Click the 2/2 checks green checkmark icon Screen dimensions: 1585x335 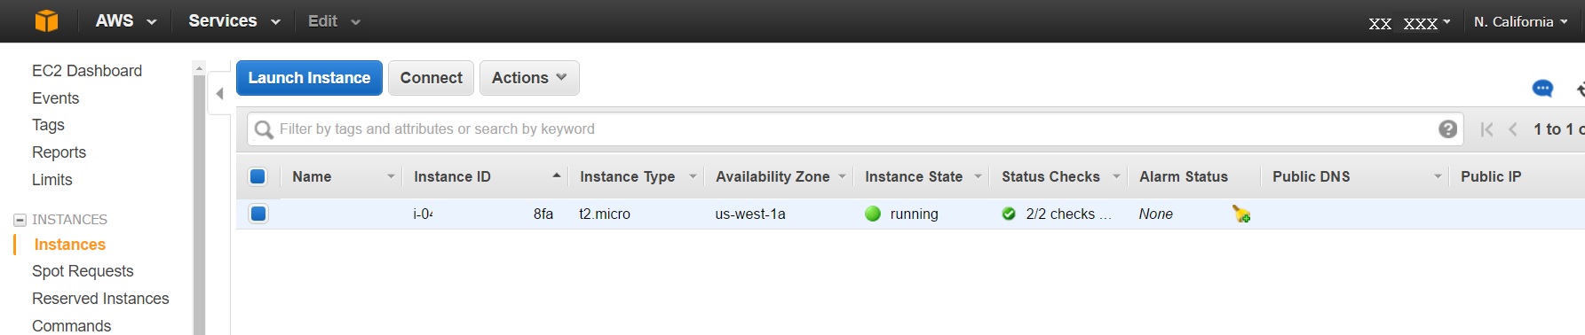pos(1009,214)
